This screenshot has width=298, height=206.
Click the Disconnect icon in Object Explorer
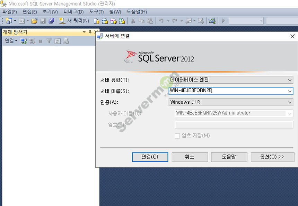point(32,41)
